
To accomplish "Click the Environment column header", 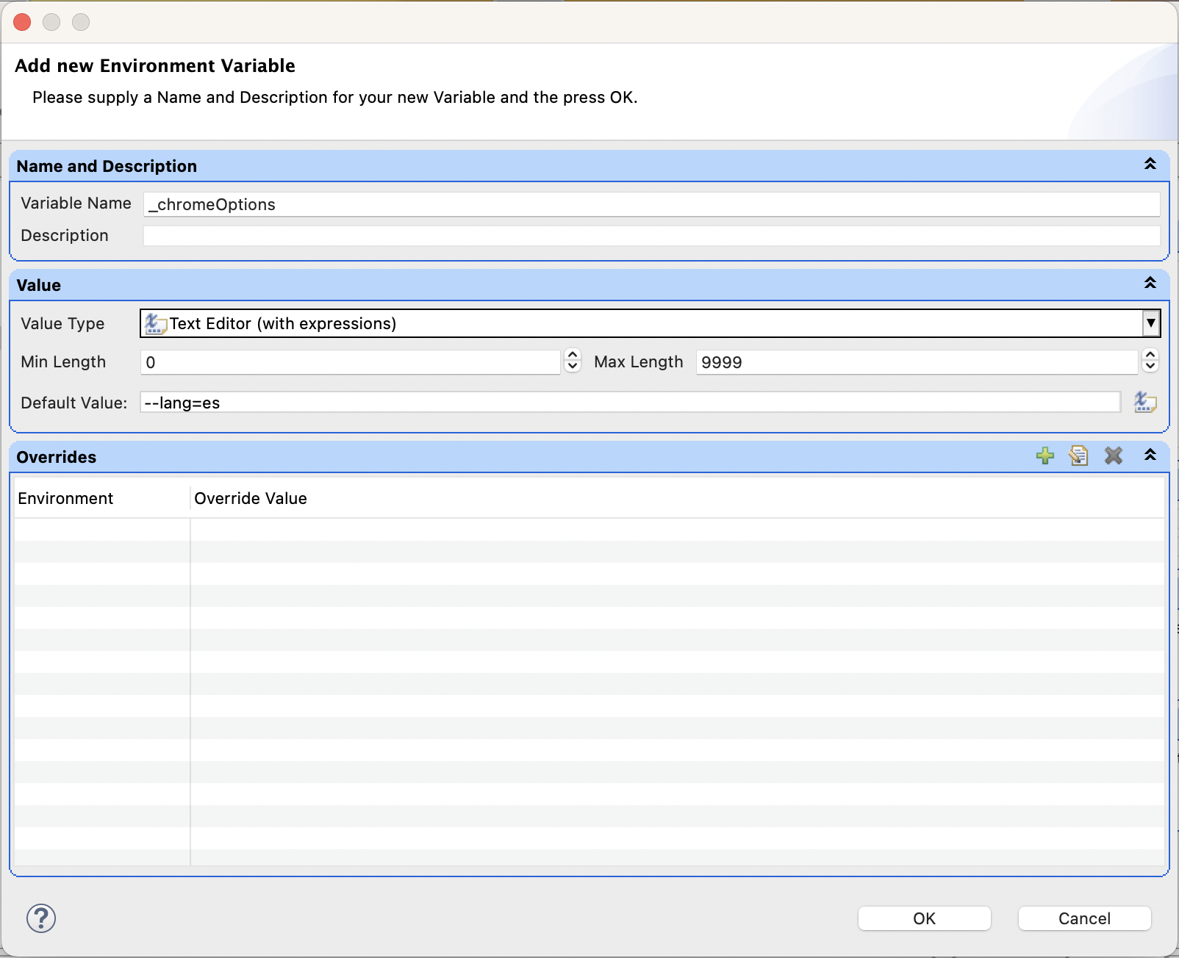I will click(x=102, y=498).
